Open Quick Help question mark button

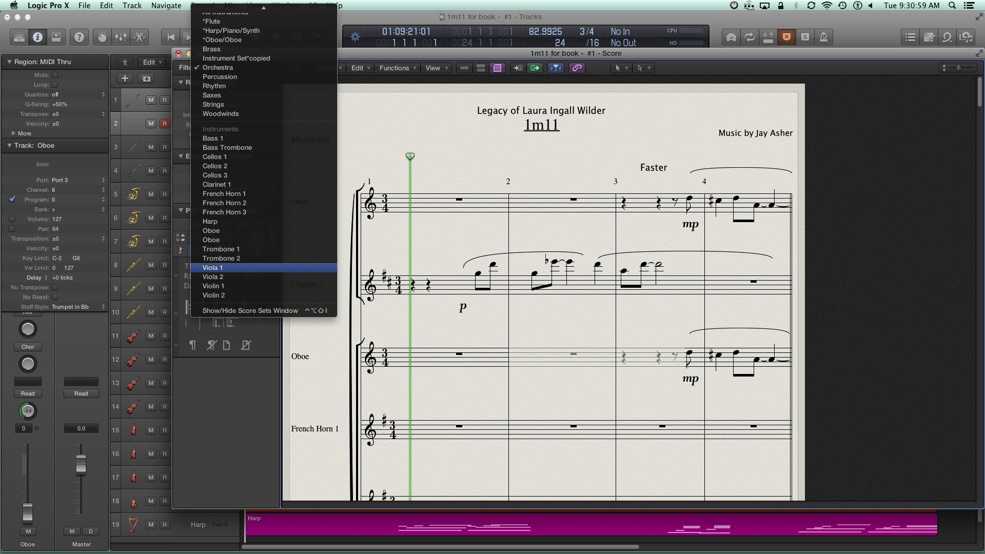(x=79, y=37)
